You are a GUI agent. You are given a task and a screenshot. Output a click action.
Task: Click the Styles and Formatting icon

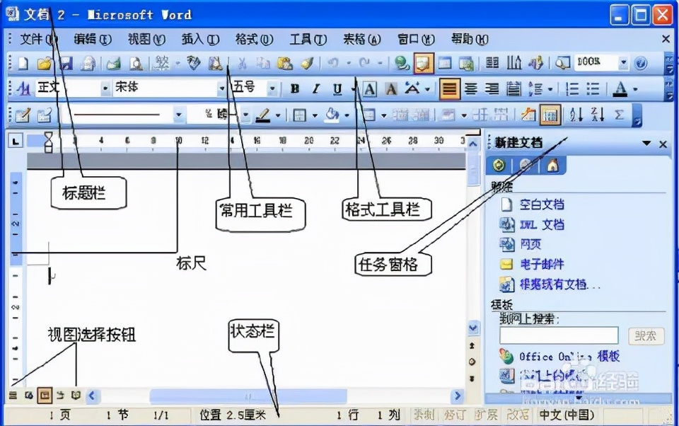click(23, 89)
